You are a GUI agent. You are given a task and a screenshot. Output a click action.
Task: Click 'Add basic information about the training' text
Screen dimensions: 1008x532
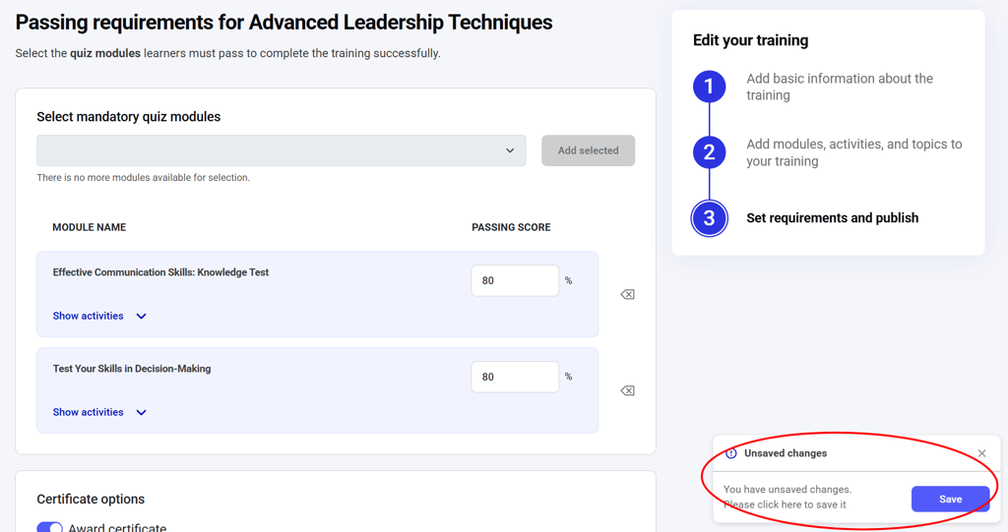point(840,87)
